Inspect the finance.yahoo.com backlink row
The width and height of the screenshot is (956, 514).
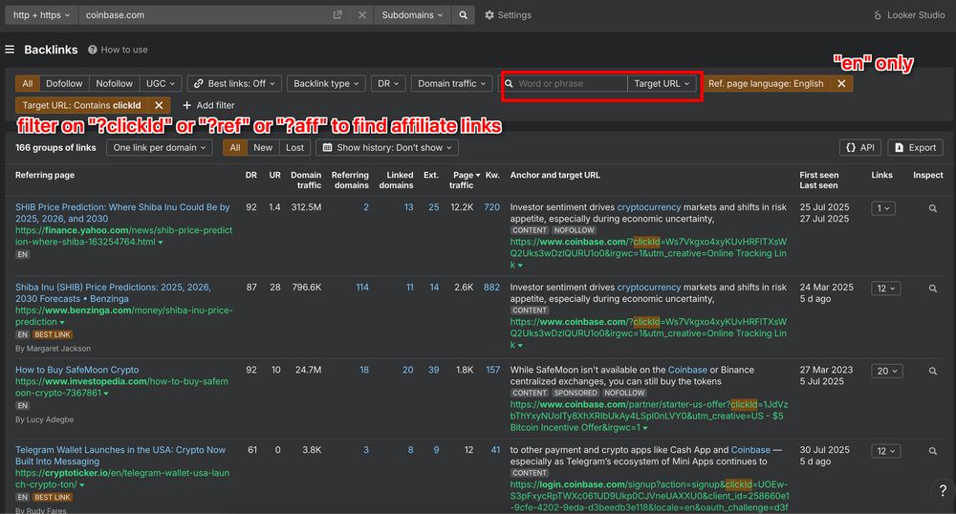click(x=933, y=208)
